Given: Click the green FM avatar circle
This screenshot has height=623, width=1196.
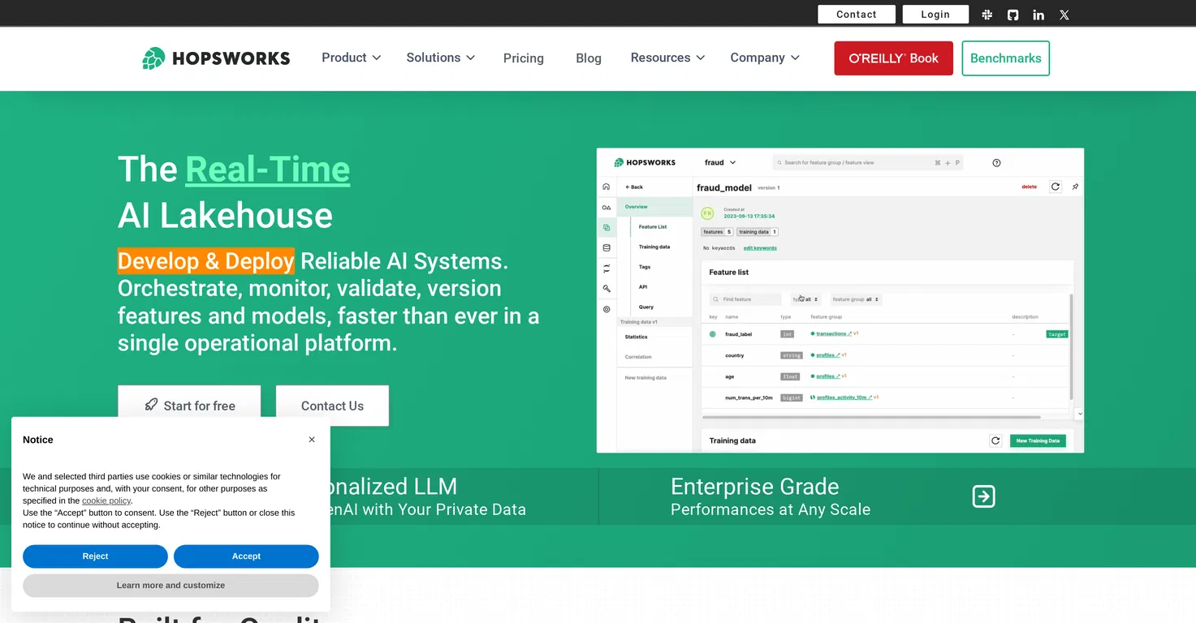Looking at the screenshot, I should pyautogui.click(x=708, y=213).
